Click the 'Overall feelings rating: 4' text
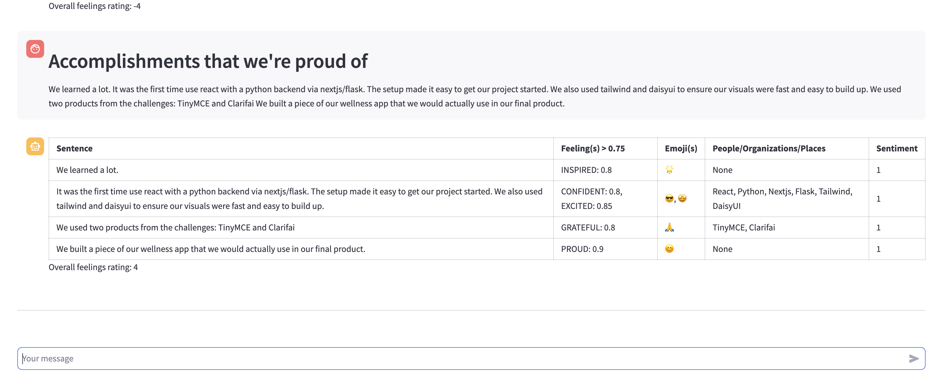 (x=93, y=267)
